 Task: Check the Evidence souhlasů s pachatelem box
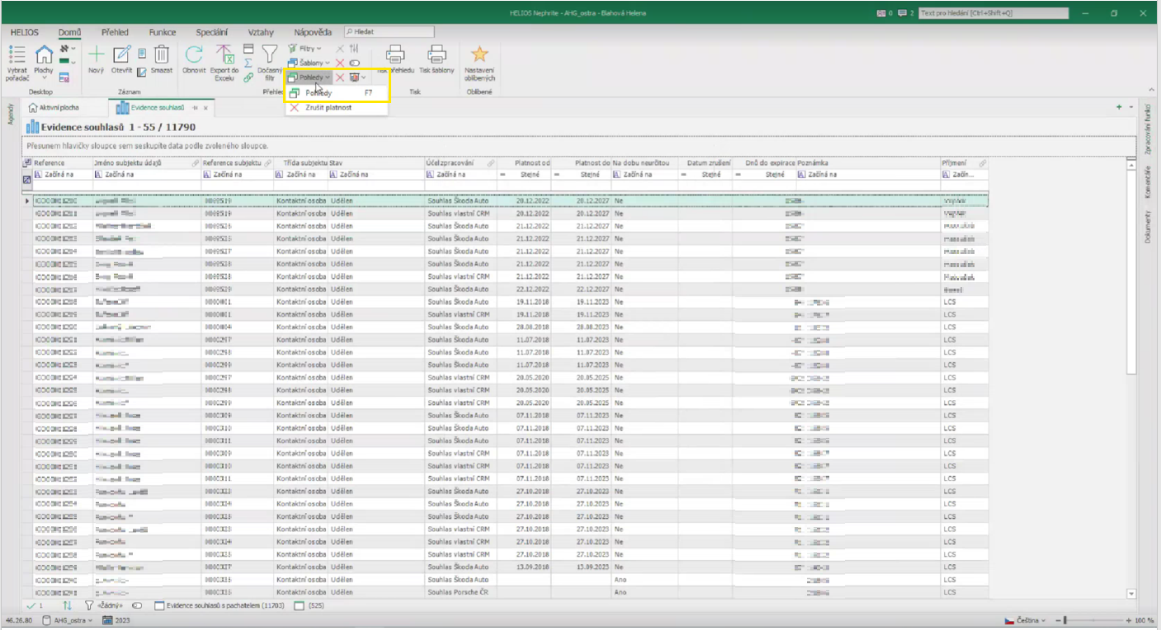coord(159,605)
